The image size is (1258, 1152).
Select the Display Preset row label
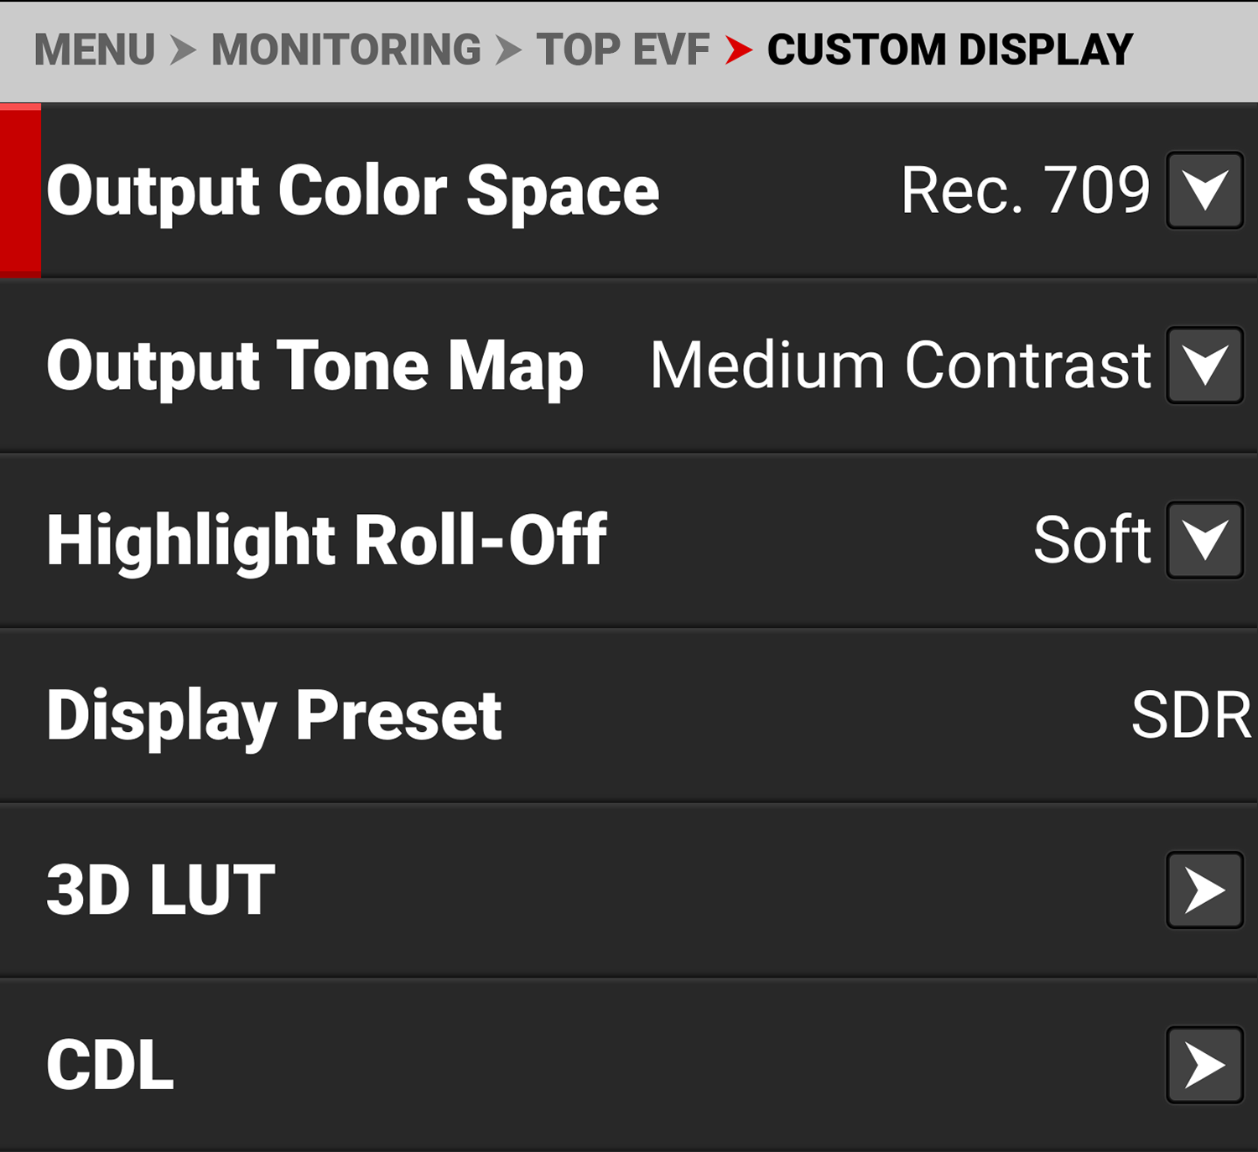(x=274, y=716)
